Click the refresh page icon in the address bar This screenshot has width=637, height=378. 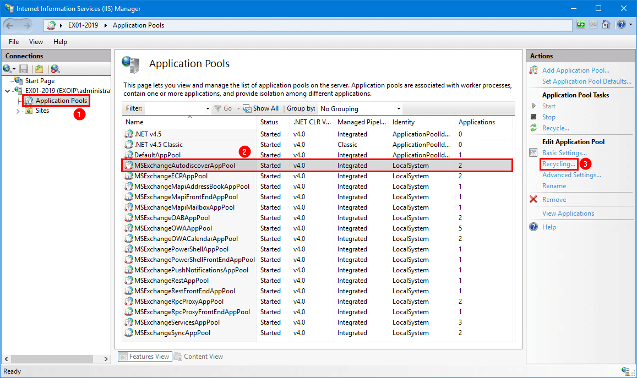point(581,25)
